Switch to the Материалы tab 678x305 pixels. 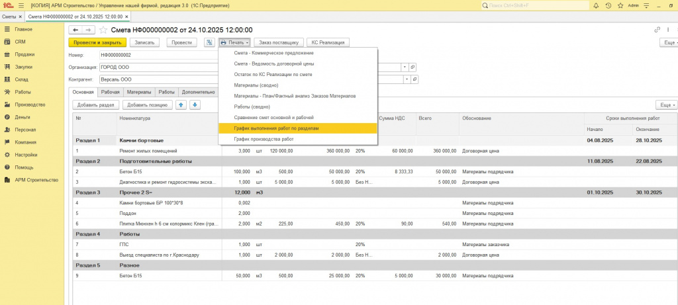139,92
